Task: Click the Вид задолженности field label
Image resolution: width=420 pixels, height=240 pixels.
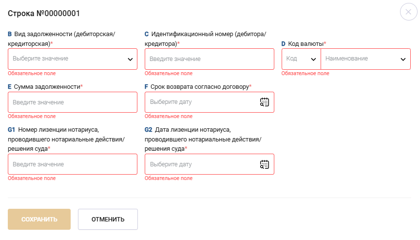Action: 65,34
